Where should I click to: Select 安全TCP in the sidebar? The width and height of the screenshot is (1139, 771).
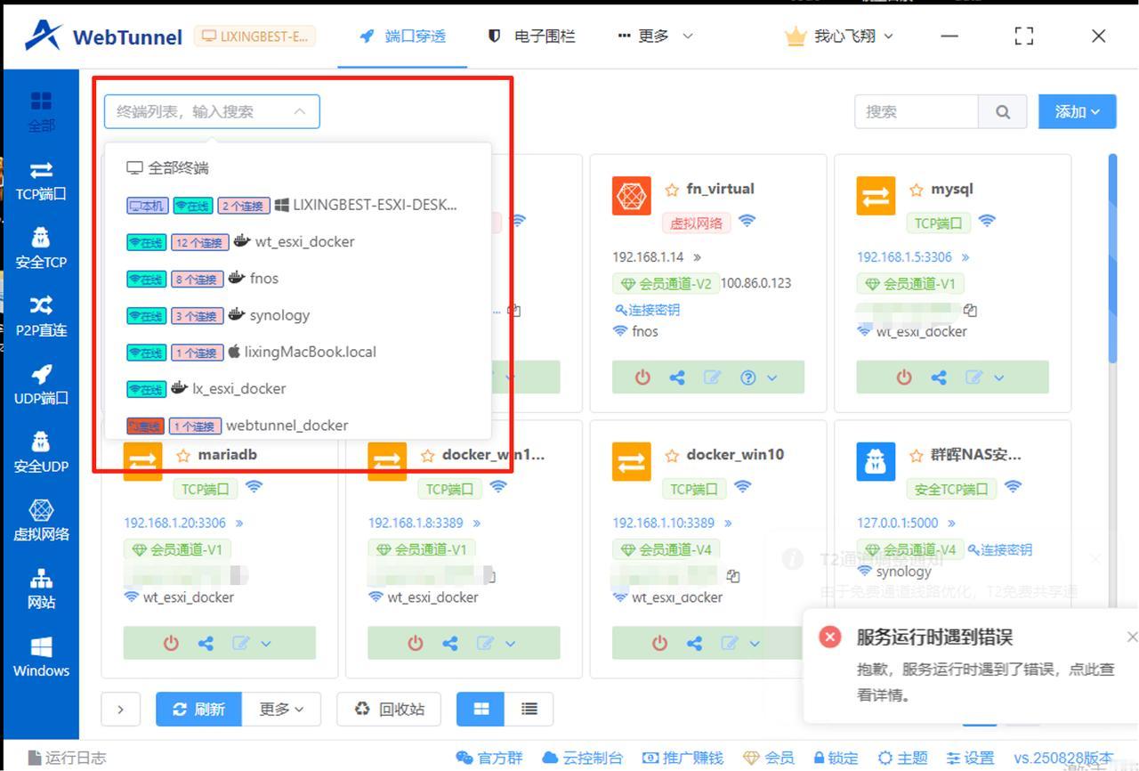tap(41, 248)
